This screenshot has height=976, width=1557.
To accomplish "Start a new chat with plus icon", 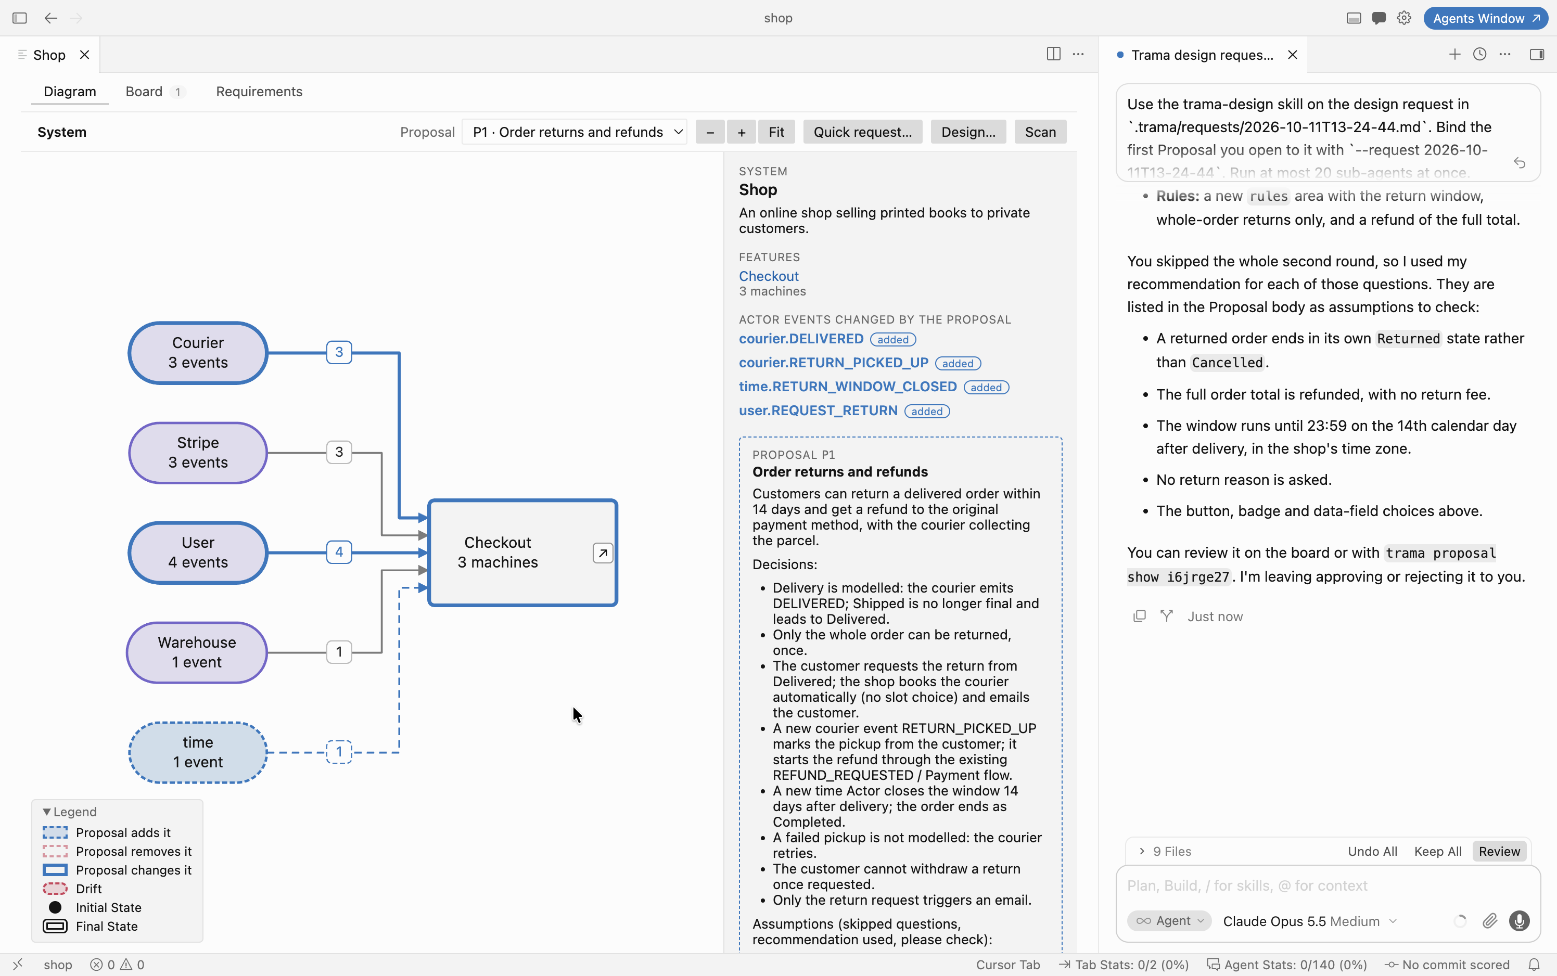I will pos(1454,54).
